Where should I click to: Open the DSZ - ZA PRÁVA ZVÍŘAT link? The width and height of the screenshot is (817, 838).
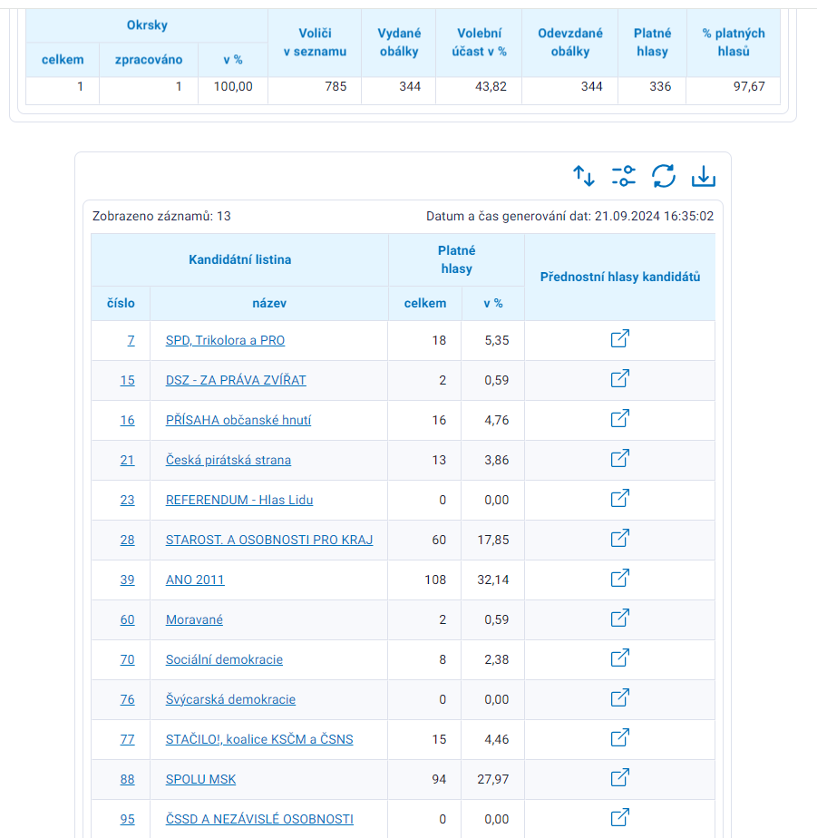236,381
